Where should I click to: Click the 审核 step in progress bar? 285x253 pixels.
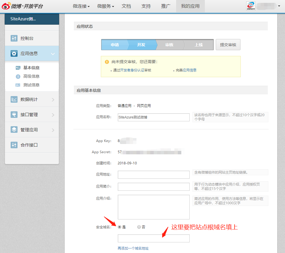[169, 45]
